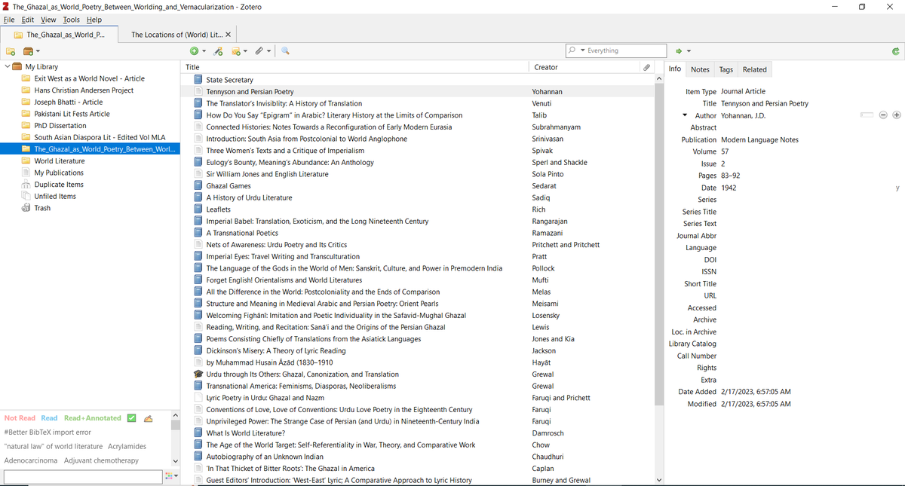Sync with Zotero server icon

click(894, 51)
